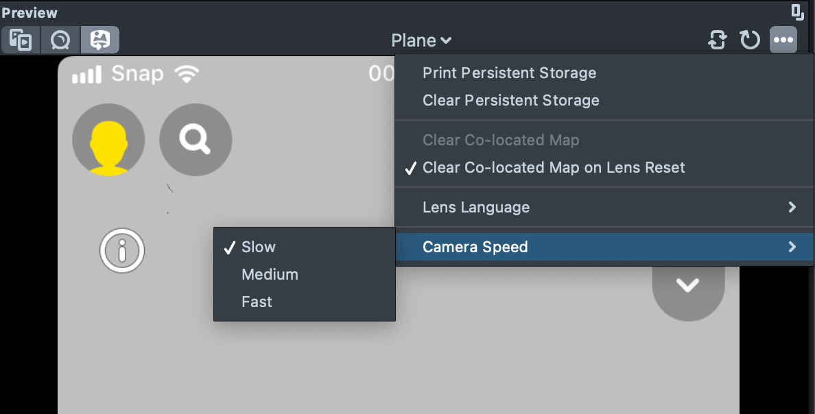The height and width of the screenshot is (414, 815).
Task: Select Clear Persistent Storage
Action: (510, 100)
